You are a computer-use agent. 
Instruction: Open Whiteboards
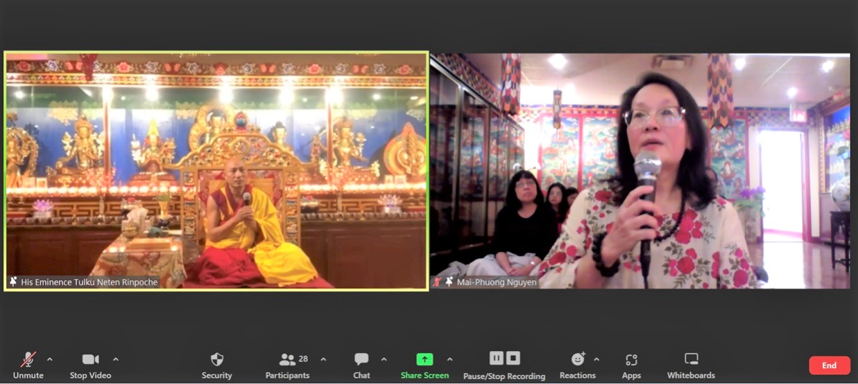(x=691, y=360)
